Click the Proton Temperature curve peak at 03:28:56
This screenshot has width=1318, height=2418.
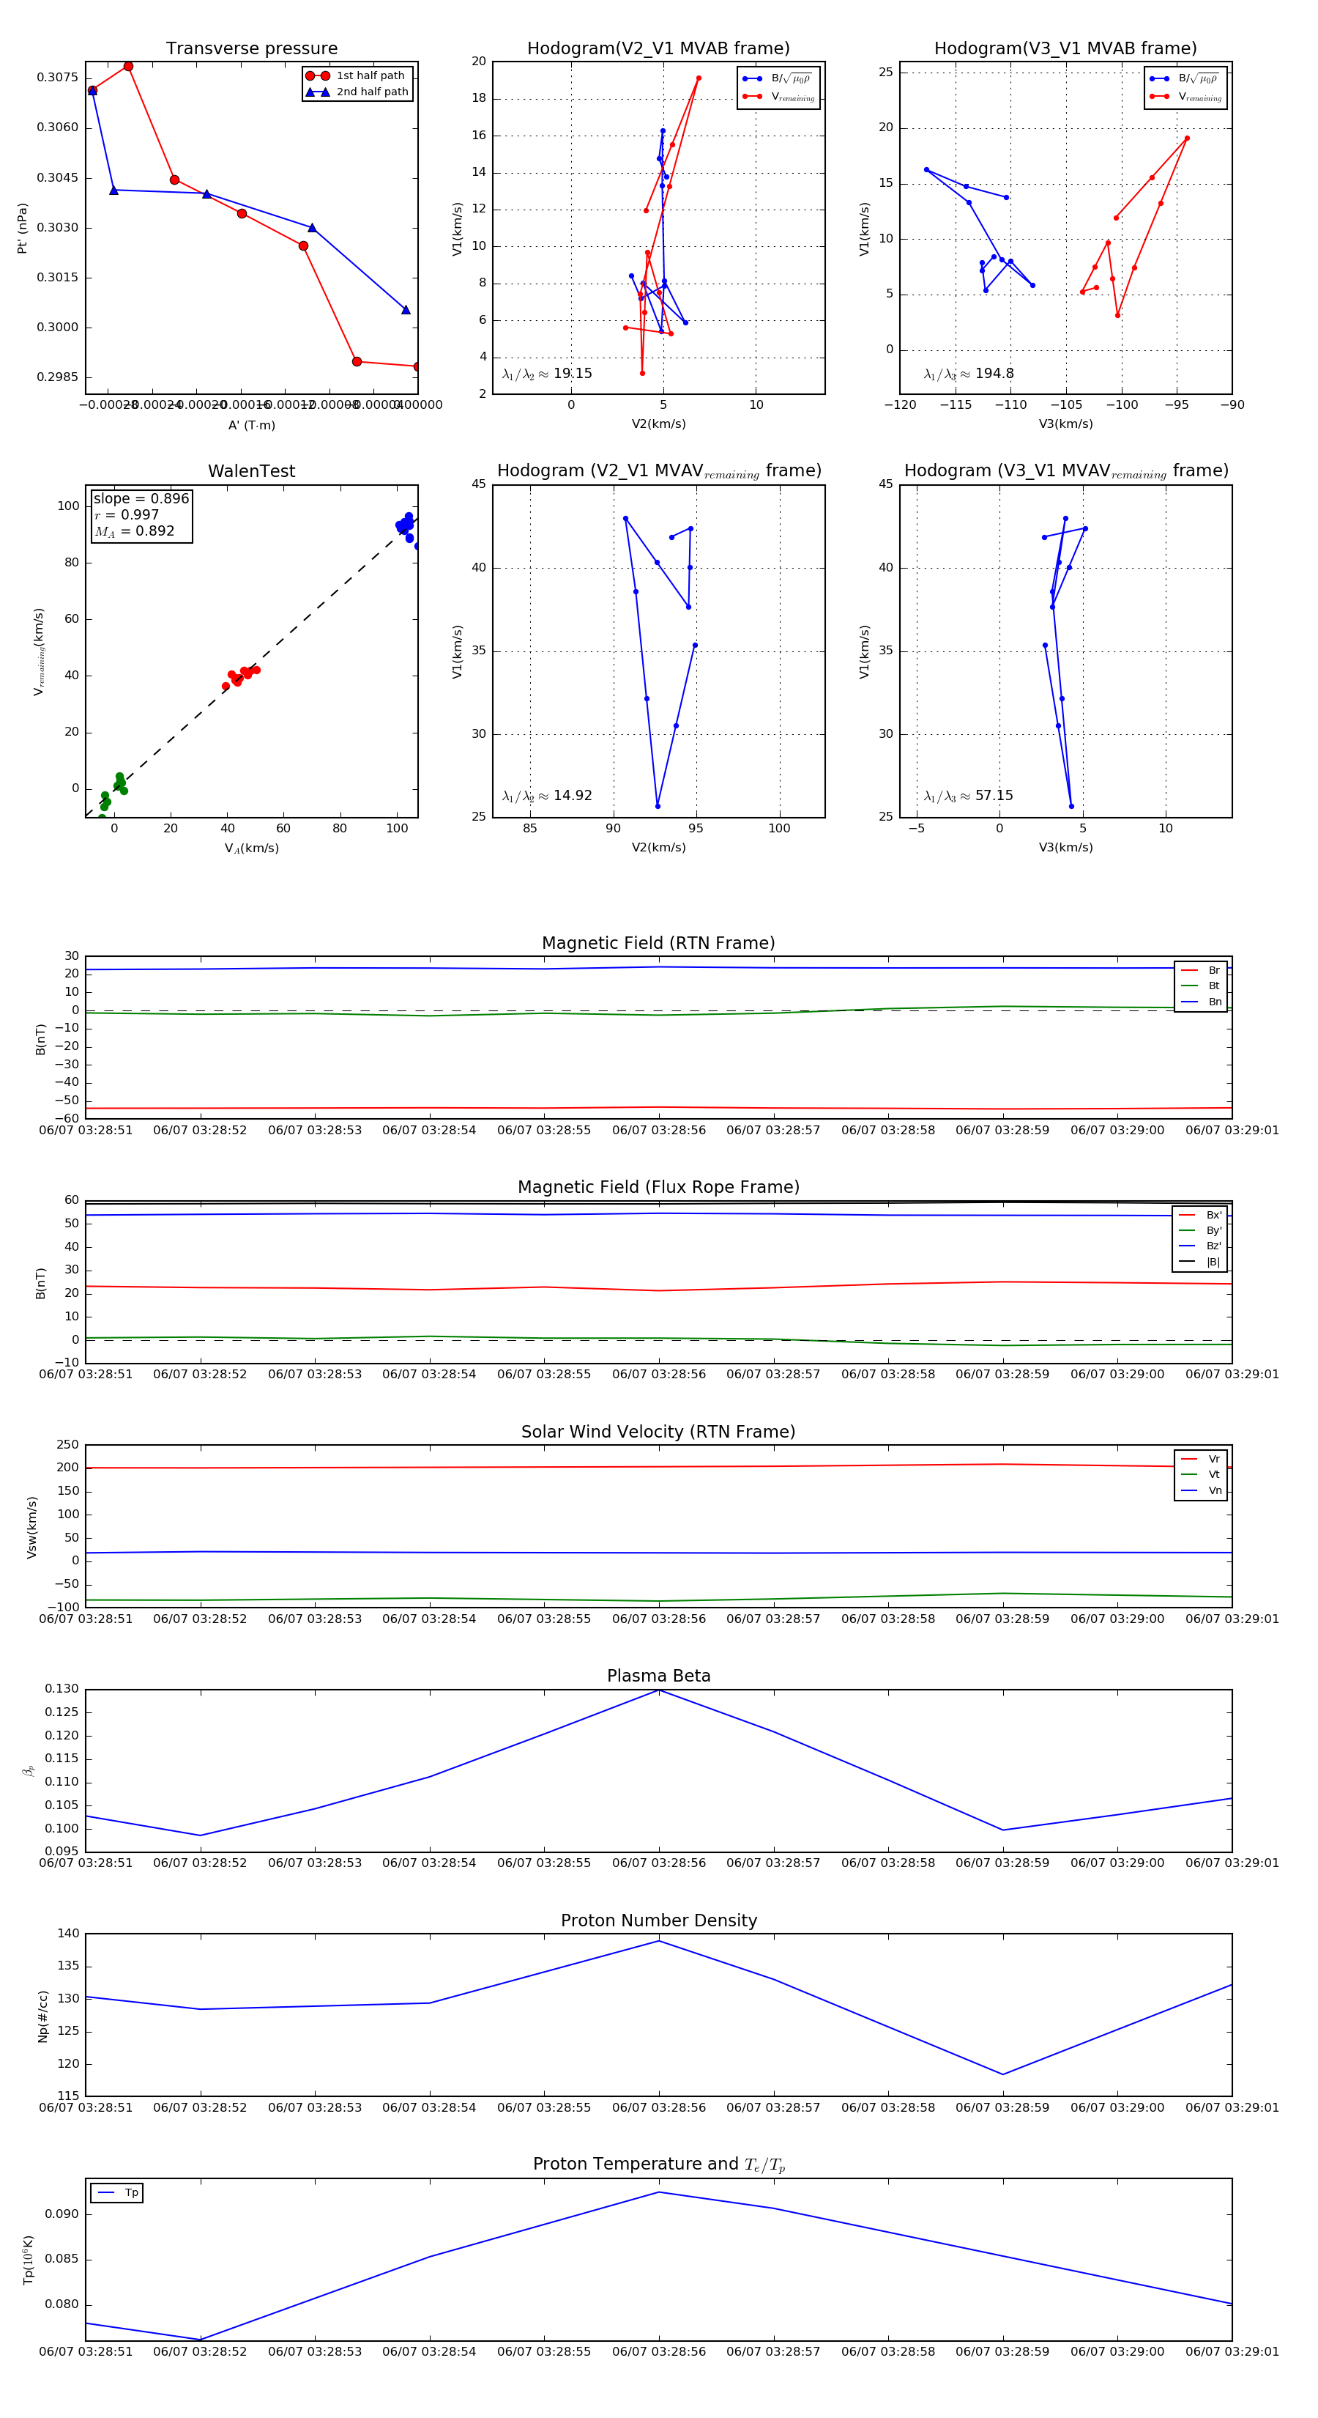pos(658,2192)
